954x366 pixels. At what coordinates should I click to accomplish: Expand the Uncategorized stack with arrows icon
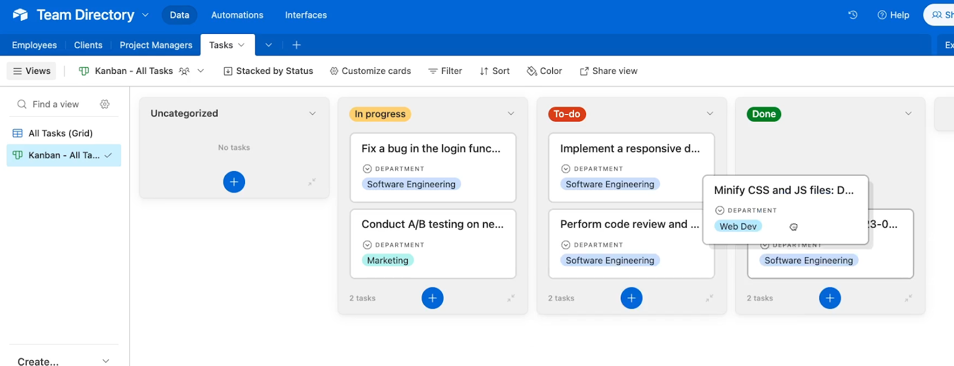312,182
